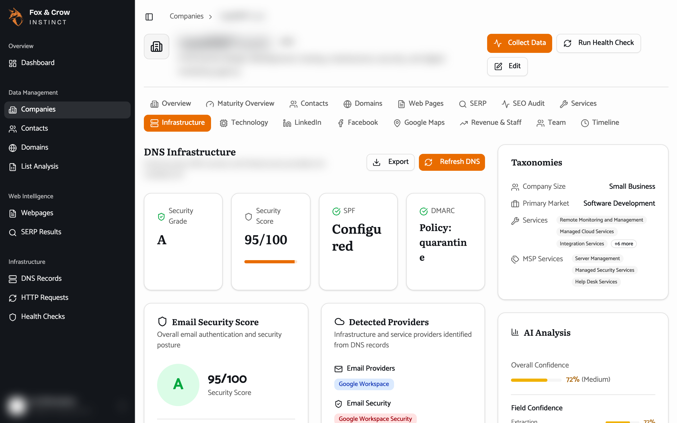677x423 pixels.
Task: Expand the +6 more services badge
Action: (x=624, y=244)
